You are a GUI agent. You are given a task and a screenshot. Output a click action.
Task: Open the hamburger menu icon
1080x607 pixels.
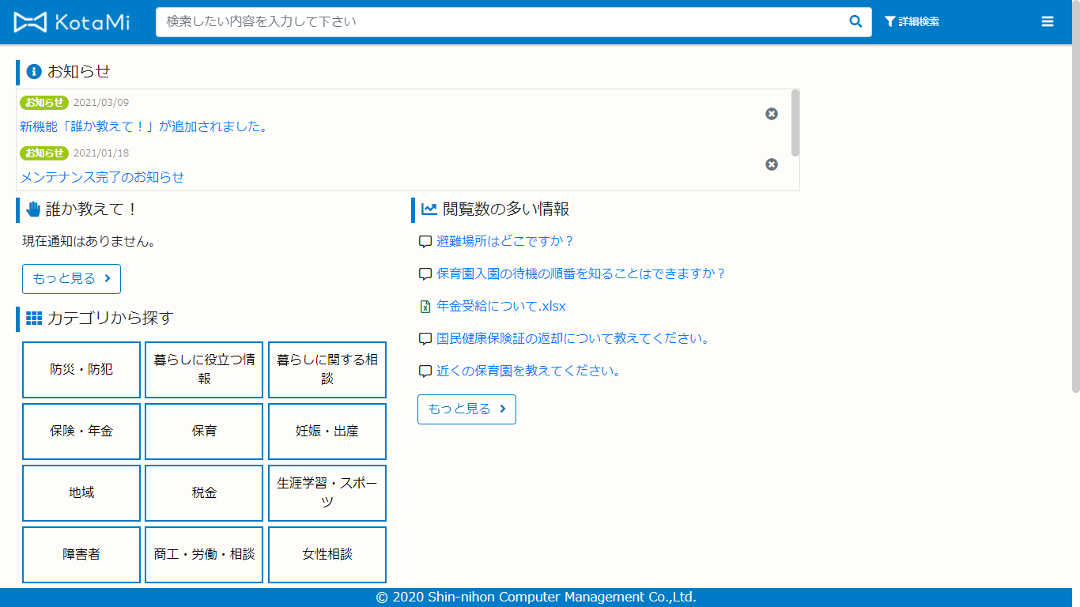pos(1048,22)
